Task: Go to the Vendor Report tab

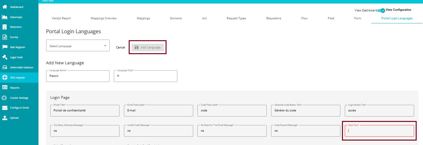Action: click(x=61, y=18)
